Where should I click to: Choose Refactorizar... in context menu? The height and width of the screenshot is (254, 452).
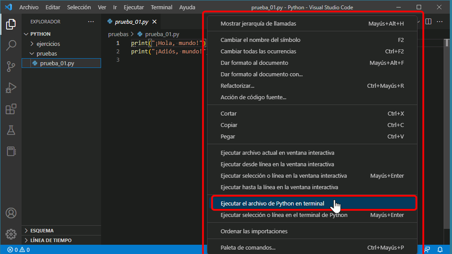pyautogui.click(x=312, y=86)
